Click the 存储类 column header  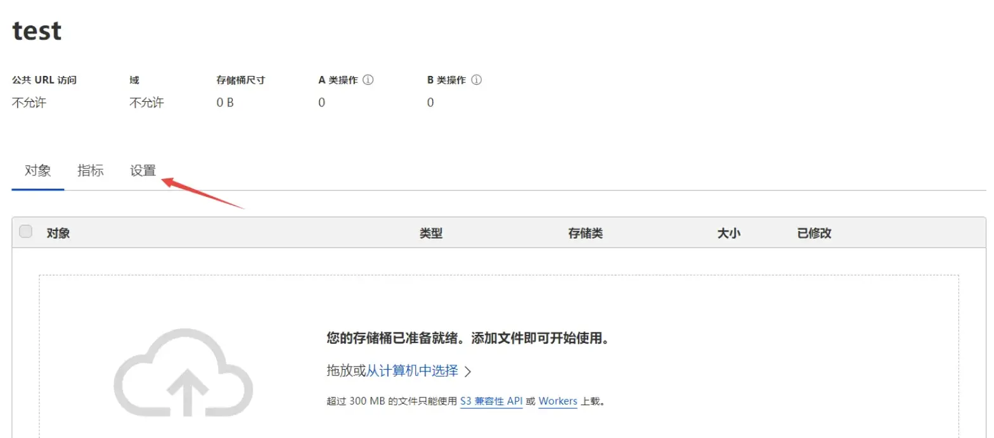click(585, 233)
